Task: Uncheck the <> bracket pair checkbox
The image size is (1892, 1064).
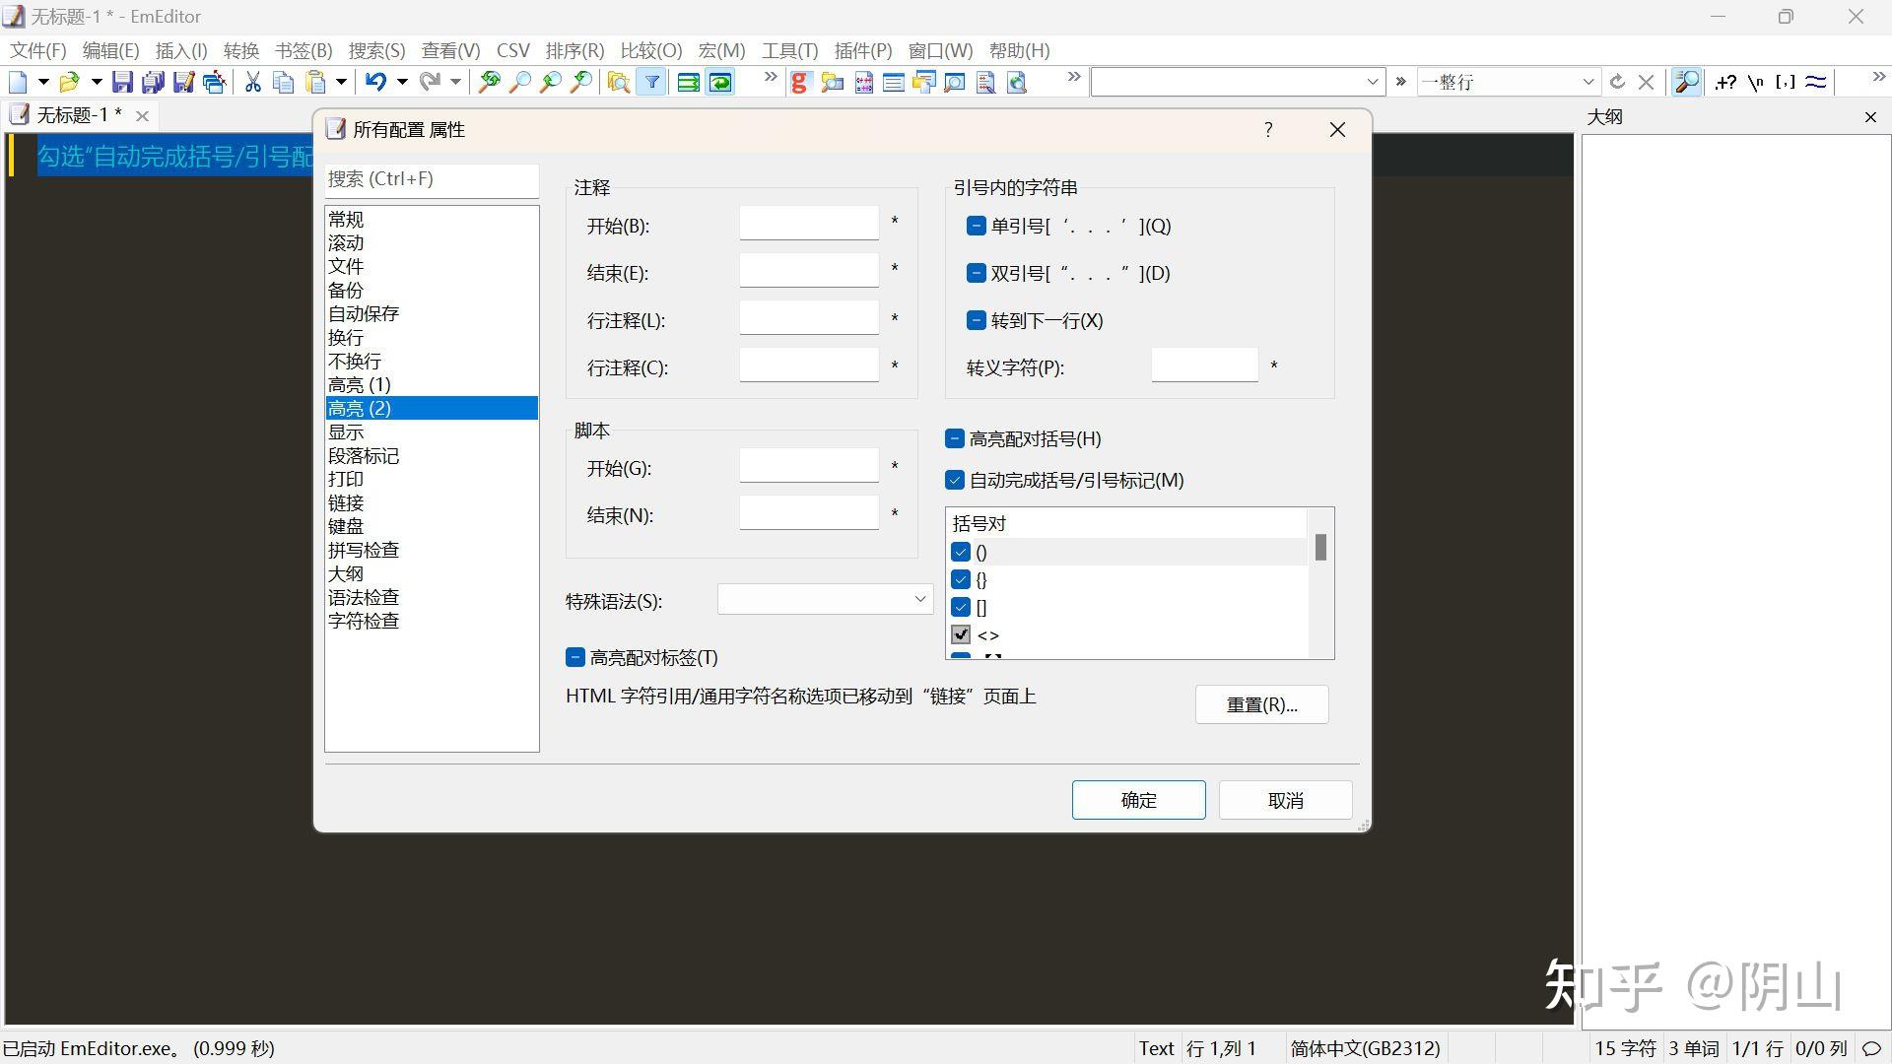Action: click(x=961, y=634)
